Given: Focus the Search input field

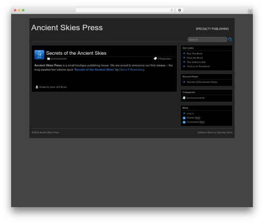Looking at the screenshot, I should coord(208,40).
